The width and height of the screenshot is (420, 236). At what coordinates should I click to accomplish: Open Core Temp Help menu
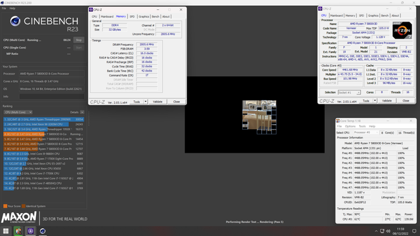(372, 127)
